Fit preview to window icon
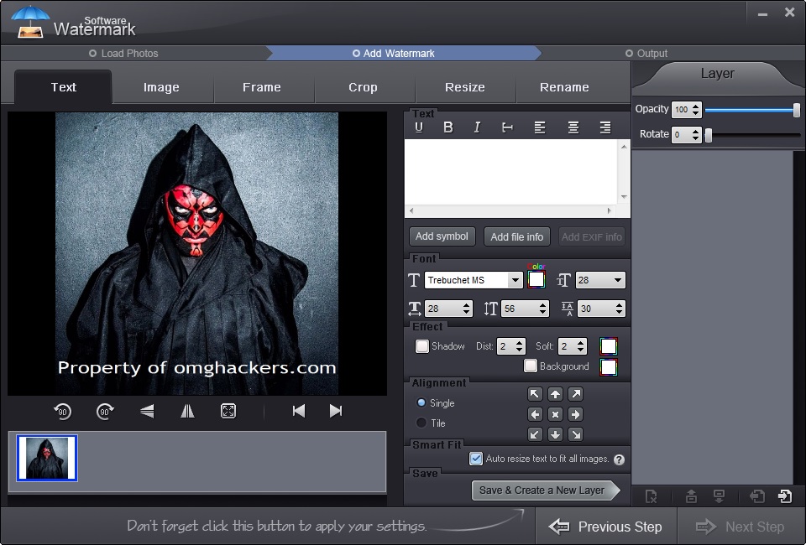Screen dimensions: 806x545 click(228, 411)
